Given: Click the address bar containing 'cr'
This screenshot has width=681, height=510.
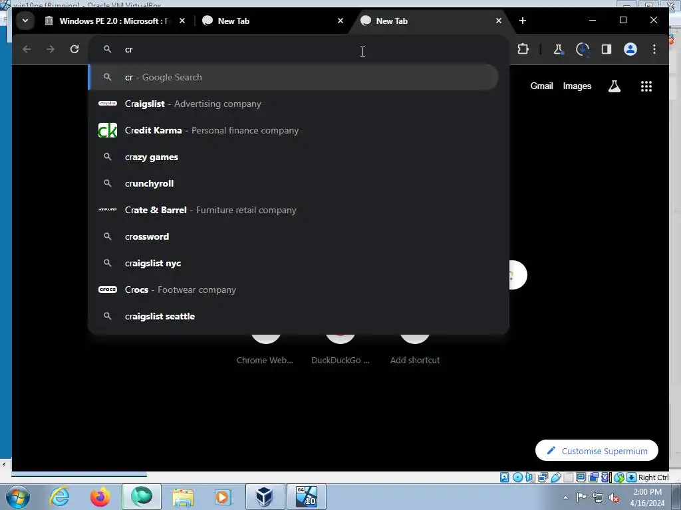Looking at the screenshot, I should 299,49.
